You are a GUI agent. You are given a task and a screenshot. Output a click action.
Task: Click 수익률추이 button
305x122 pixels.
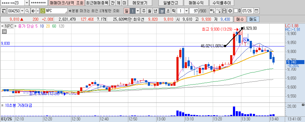(221, 3)
